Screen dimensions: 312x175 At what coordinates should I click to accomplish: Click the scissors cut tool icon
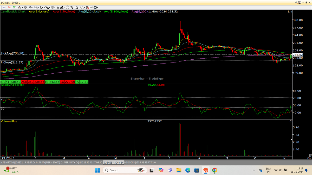[36, 8]
